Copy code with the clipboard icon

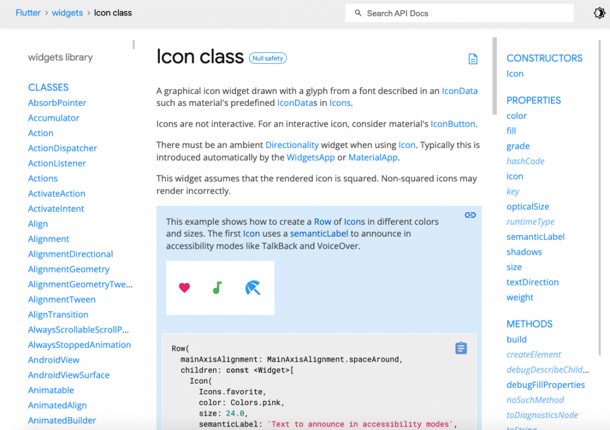pos(461,348)
